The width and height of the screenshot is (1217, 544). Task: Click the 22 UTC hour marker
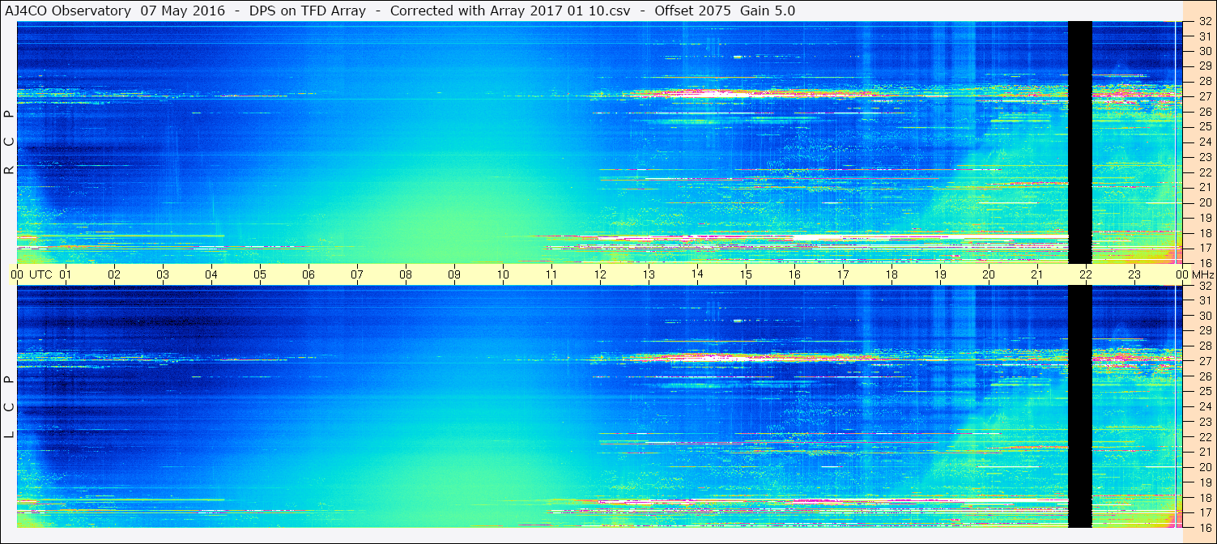coord(1086,274)
